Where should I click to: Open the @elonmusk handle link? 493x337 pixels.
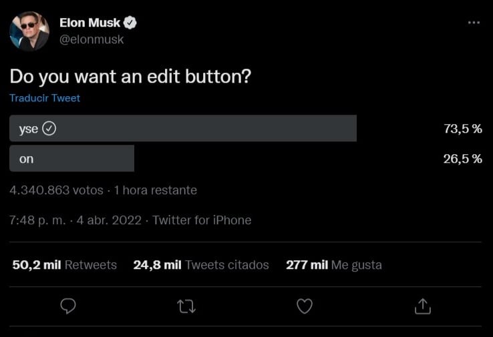coord(92,39)
